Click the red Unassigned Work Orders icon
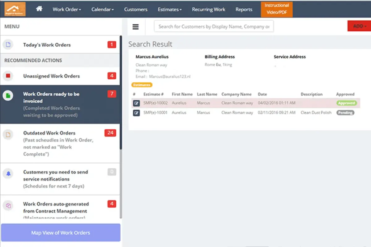Viewport: 371px width, 247px height. tap(8, 76)
